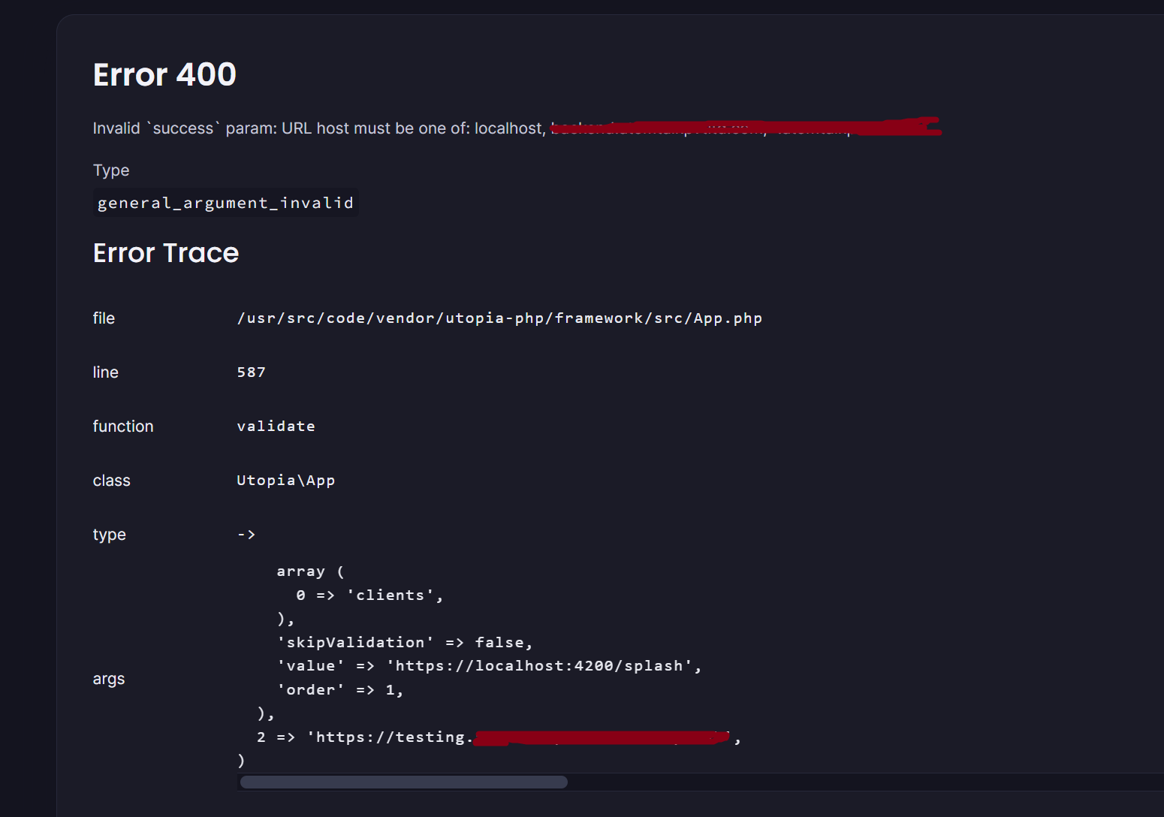1164x817 pixels.
Task: Select the file path ending in App.php
Action: click(x=499, y=318)
